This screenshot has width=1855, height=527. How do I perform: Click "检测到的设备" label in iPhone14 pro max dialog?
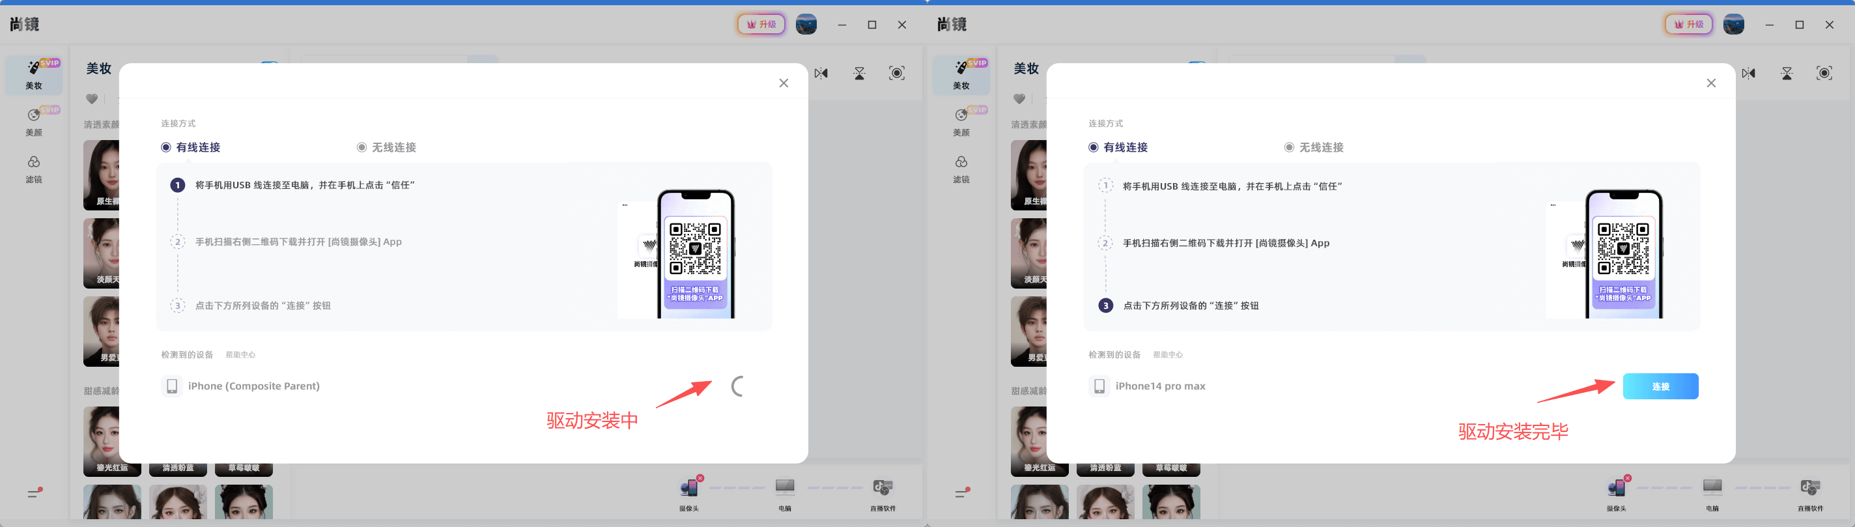click(1114, 355)
